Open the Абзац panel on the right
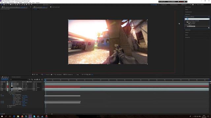The image size is (211, 118). point(187,35)
